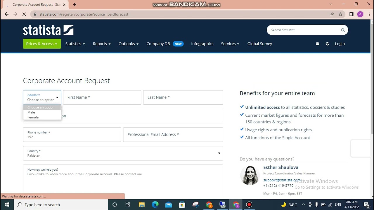374x210 pixels.
Task: Click the browser address bar URL
Action: [84, 14]
